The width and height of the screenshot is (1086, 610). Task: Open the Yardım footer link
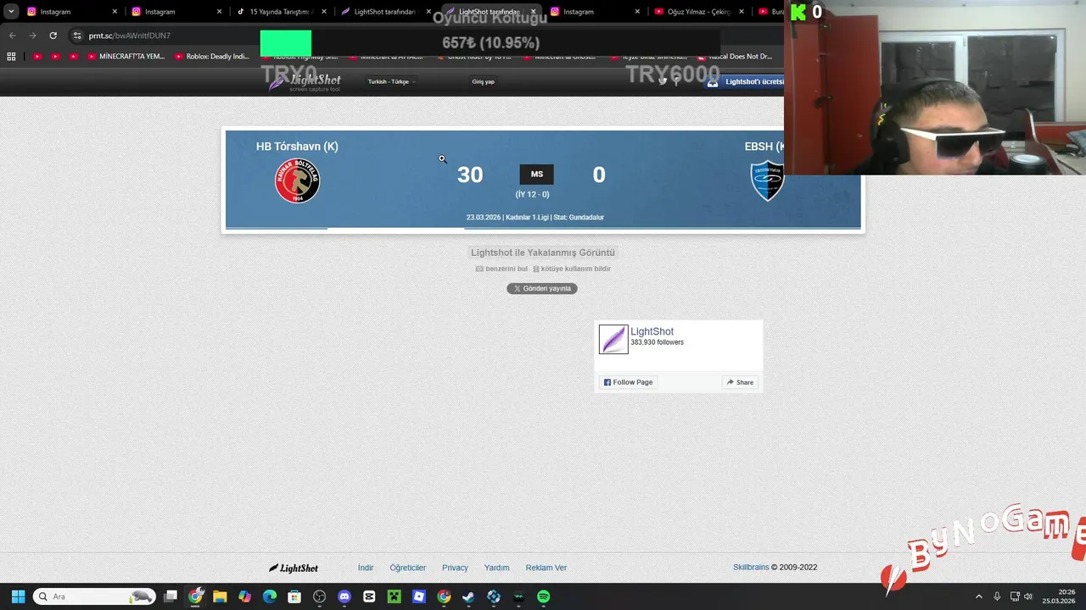[x=496, y=568]
